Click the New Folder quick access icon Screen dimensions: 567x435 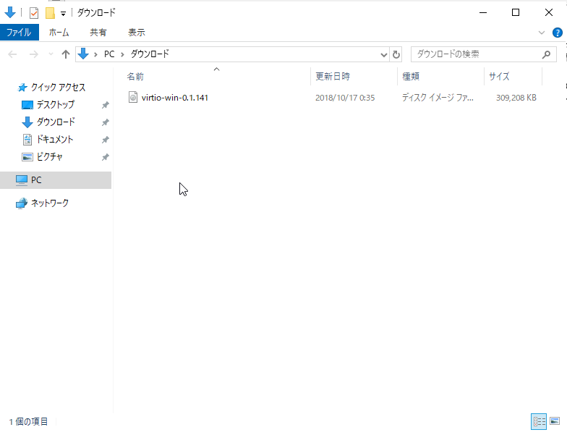(x=50, y=13)
